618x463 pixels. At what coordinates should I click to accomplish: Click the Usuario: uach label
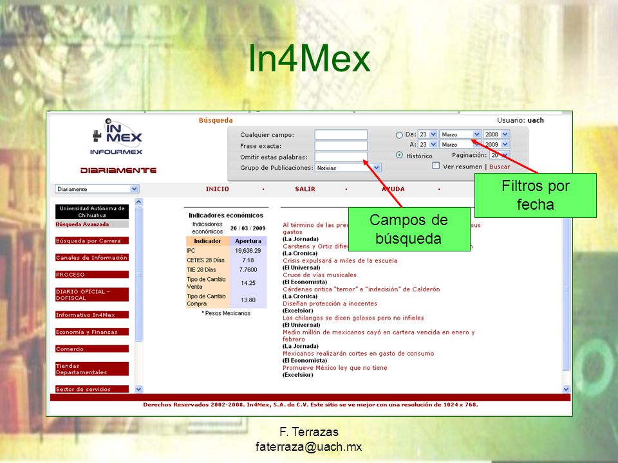coord(520,120)
